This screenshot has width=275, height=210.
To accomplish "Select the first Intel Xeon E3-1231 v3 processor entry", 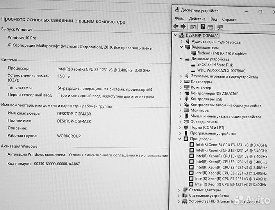I will 231,145.
